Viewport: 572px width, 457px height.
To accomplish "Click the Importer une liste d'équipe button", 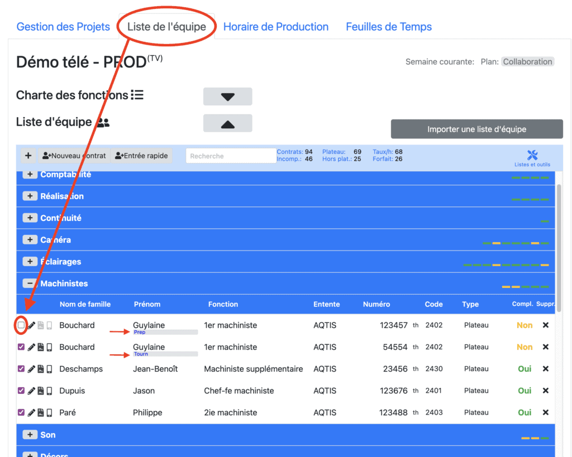I will [x=476, y=129].
